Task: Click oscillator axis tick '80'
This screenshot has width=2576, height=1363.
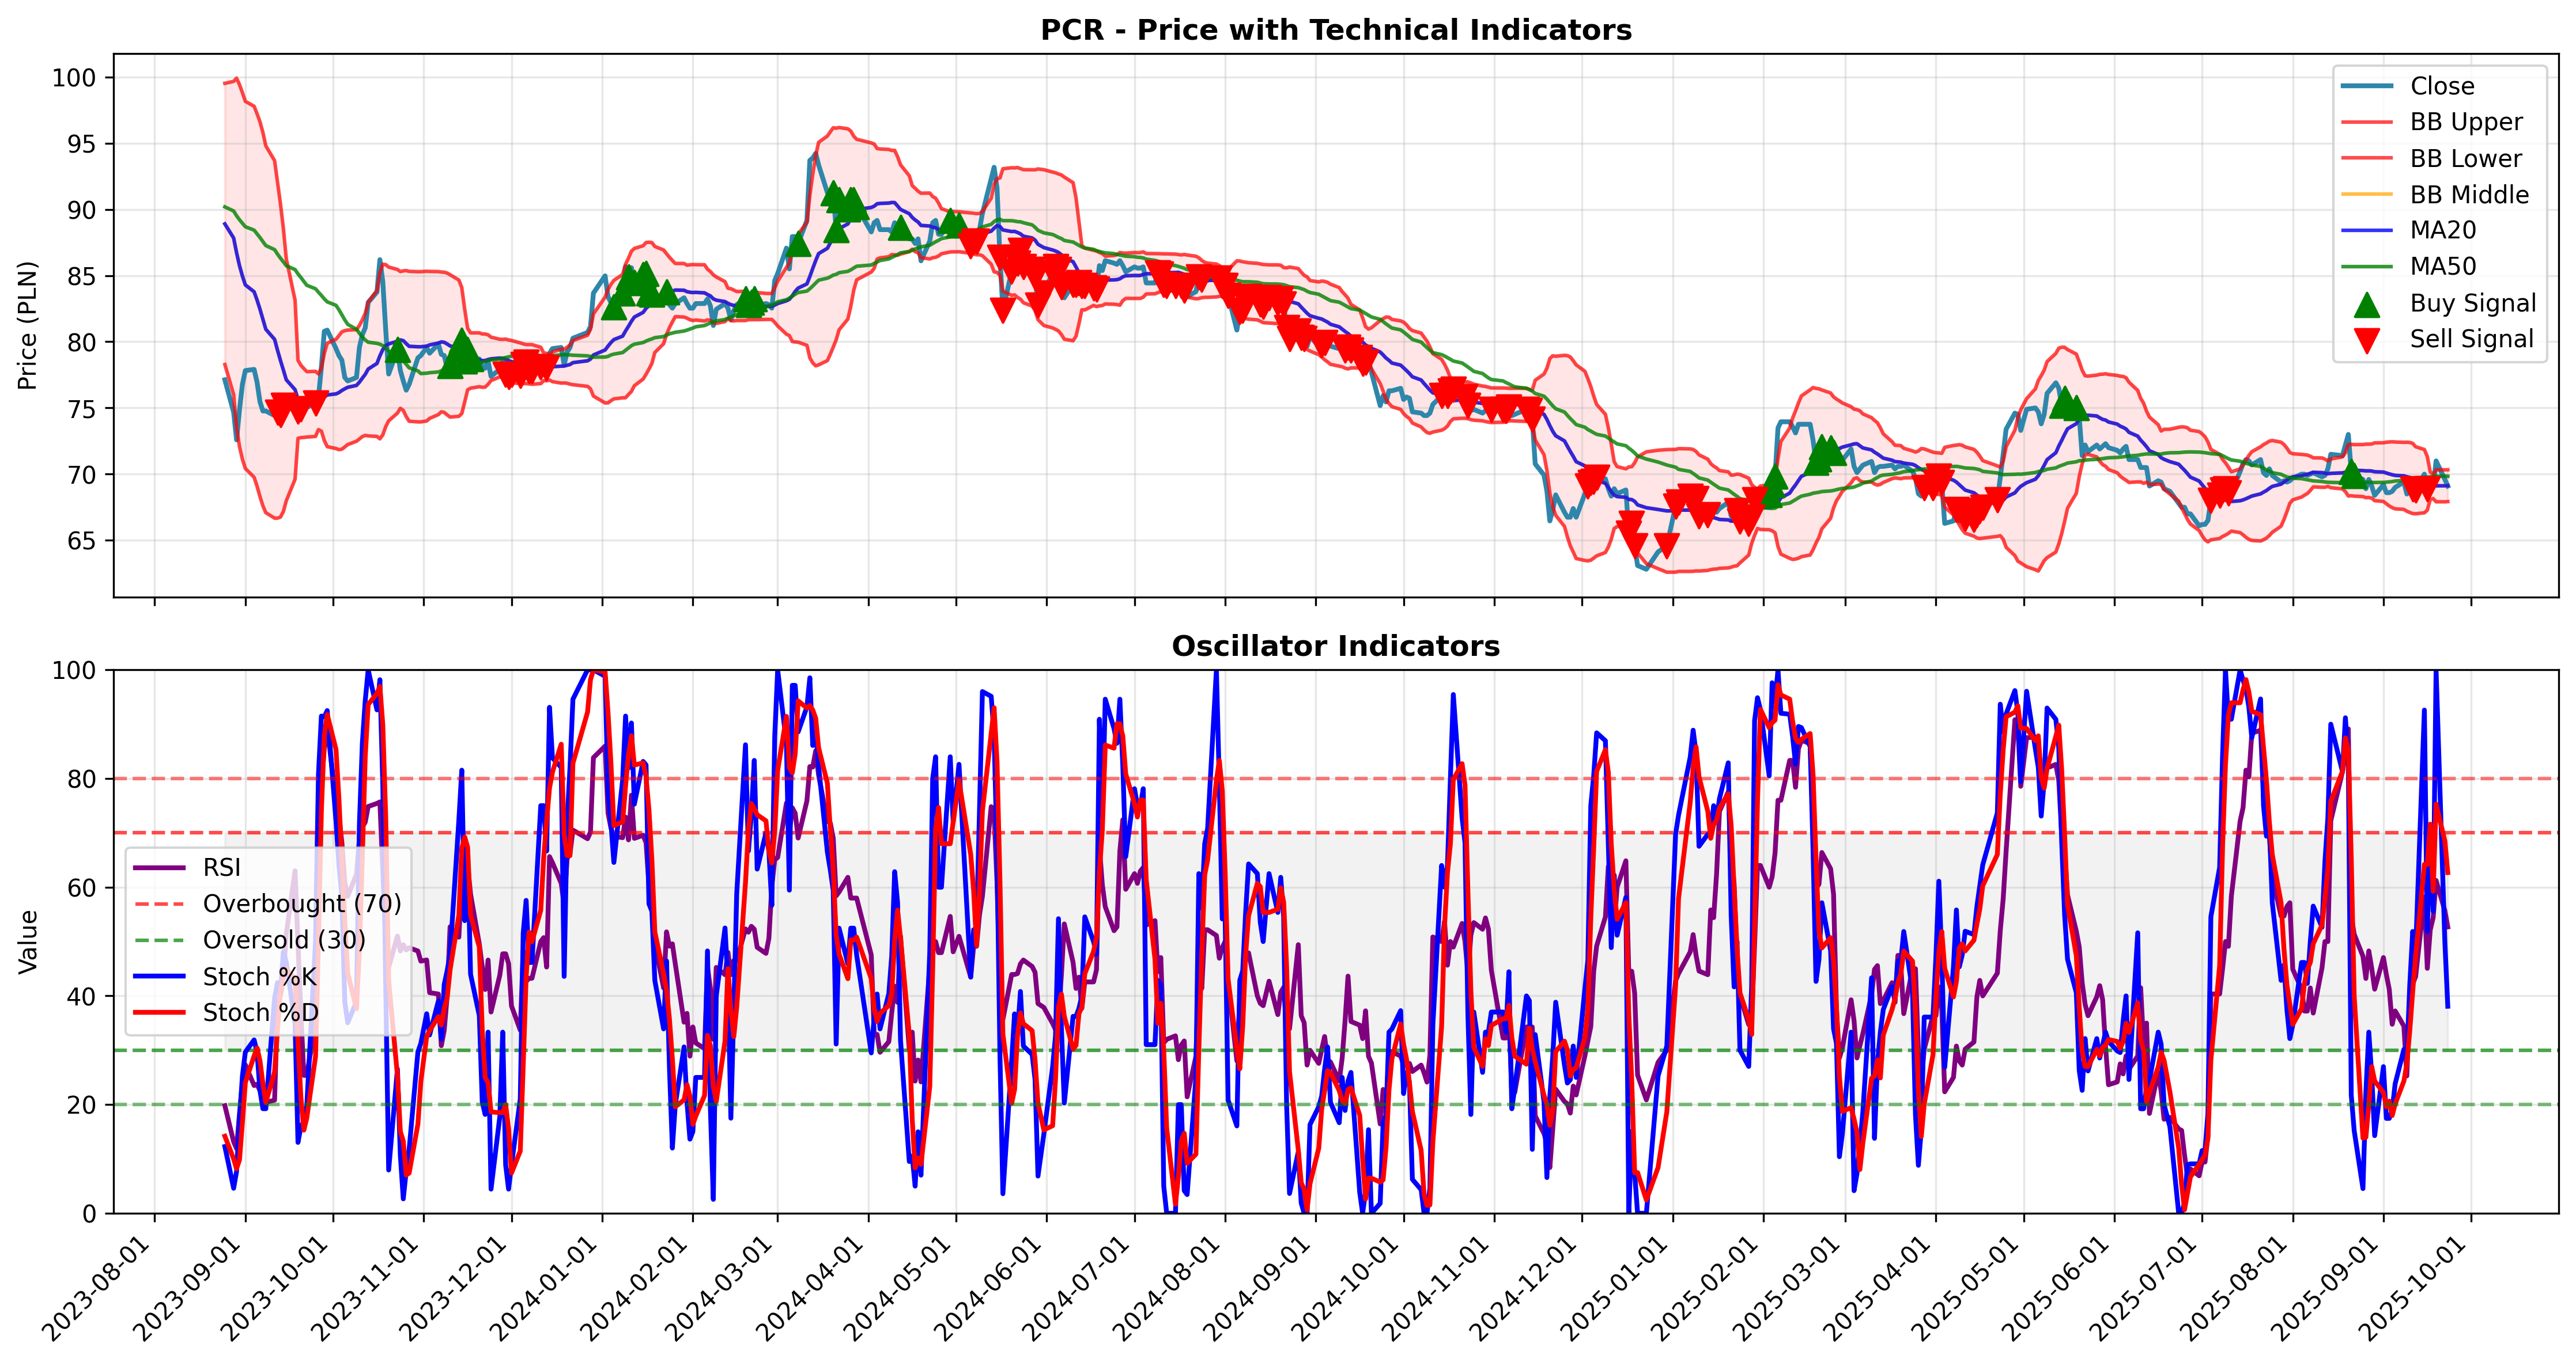Action: (x=81, y=779)
